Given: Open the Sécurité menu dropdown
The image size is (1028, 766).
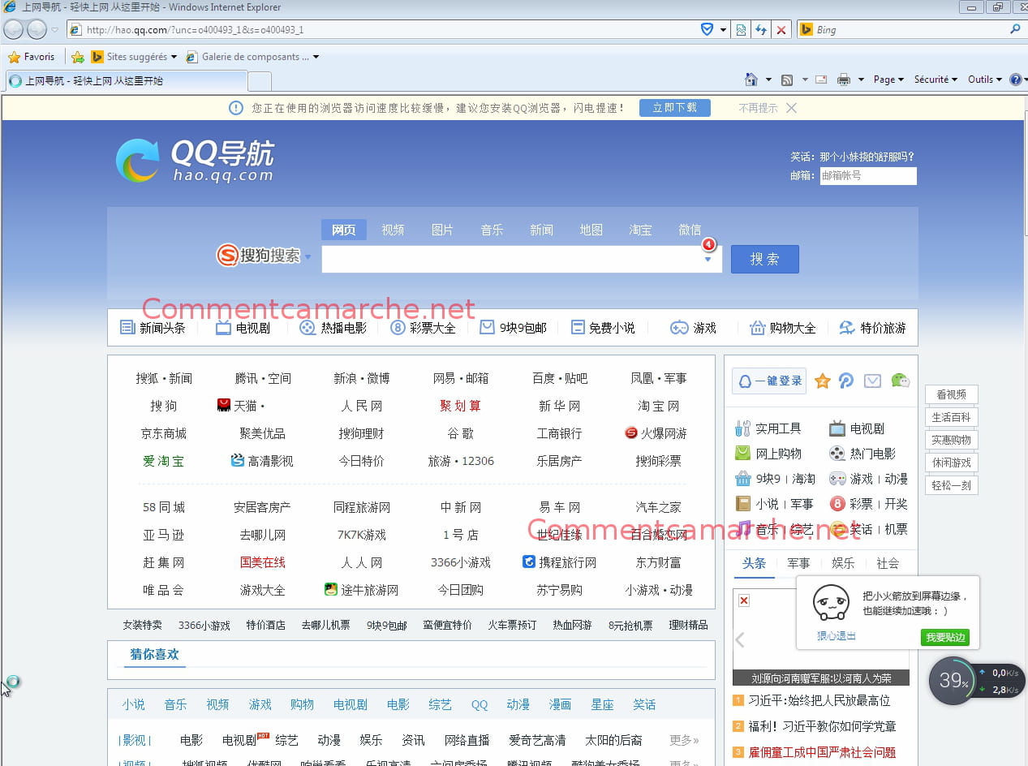Looking at the screenshot, I should pyautogui.click(x=936, y=80).
